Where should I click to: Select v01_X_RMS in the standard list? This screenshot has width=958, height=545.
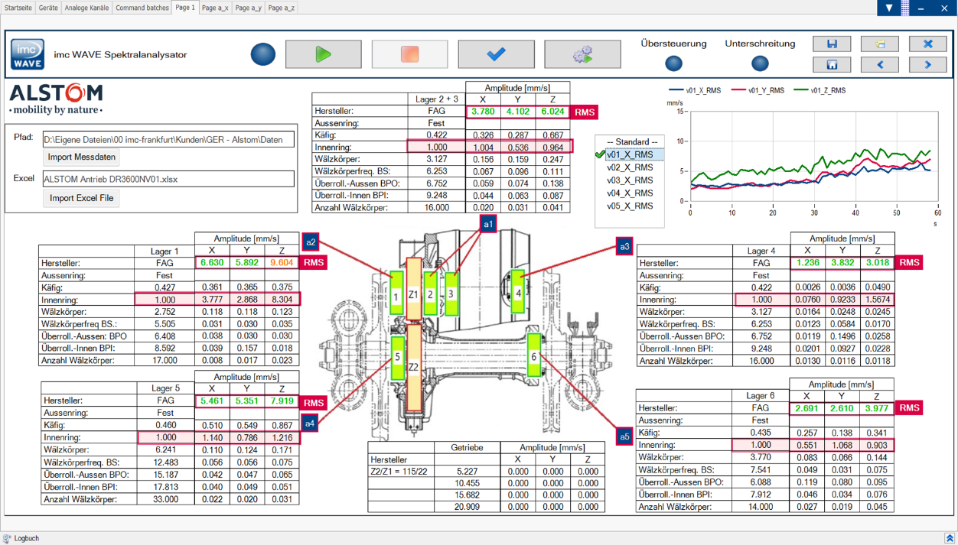(x=630, y=154)
